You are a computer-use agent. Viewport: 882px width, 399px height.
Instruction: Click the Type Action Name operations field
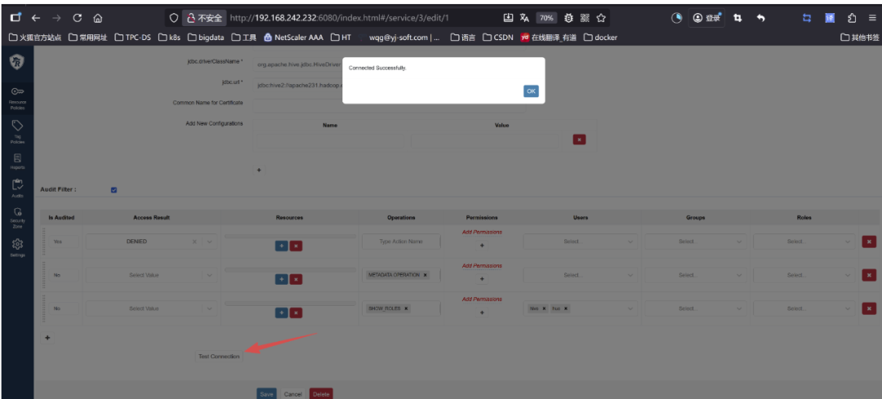400,242
